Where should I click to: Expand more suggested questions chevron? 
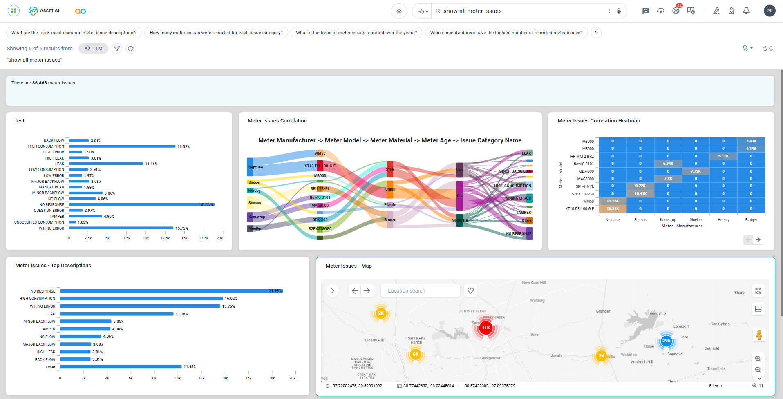596,33
